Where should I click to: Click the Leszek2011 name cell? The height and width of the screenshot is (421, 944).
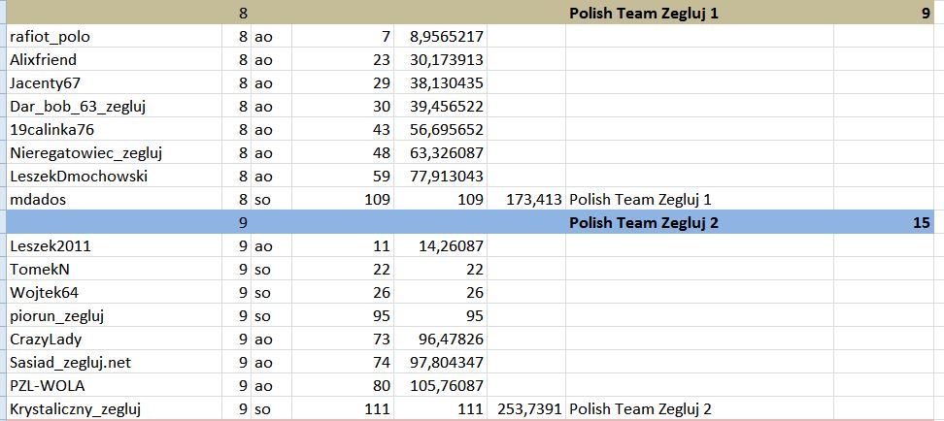114,246
